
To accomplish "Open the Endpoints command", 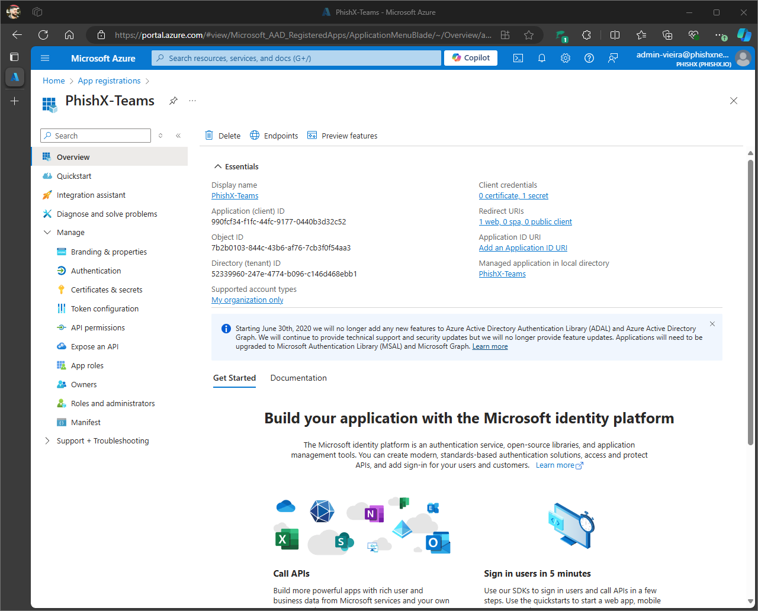I will tap(274, 136).
